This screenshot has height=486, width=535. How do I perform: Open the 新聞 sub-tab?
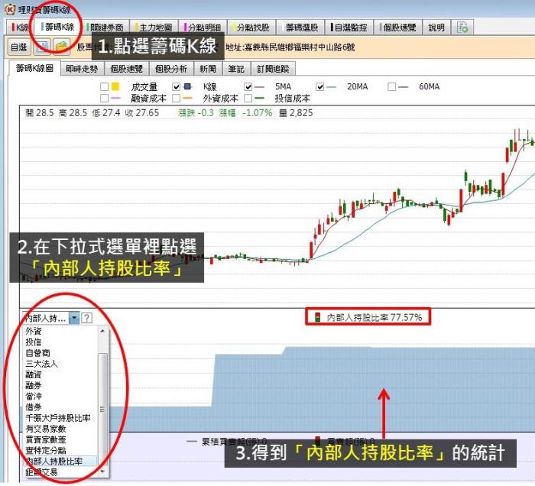pyautogui.click(x=208, y=69)
